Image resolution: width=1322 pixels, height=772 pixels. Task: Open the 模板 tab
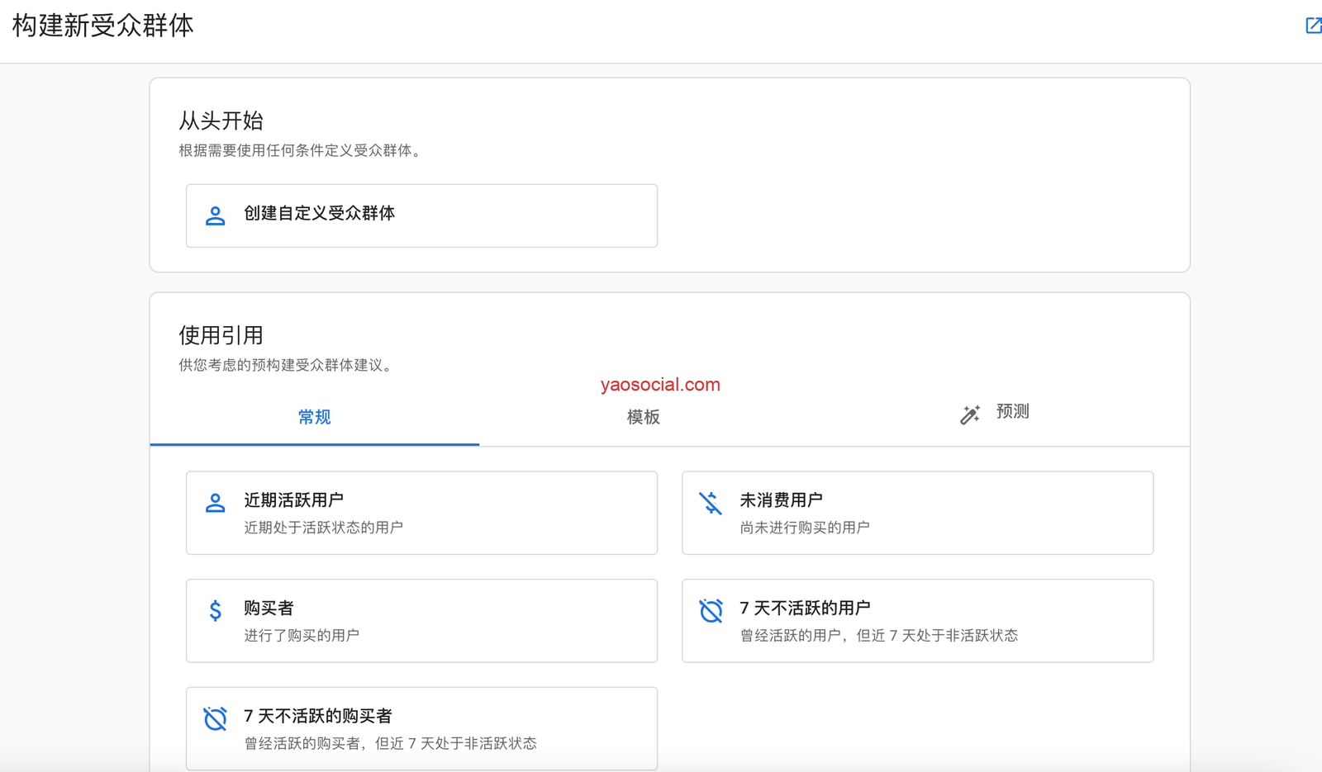pyautogui.click(x=643, y=417)
